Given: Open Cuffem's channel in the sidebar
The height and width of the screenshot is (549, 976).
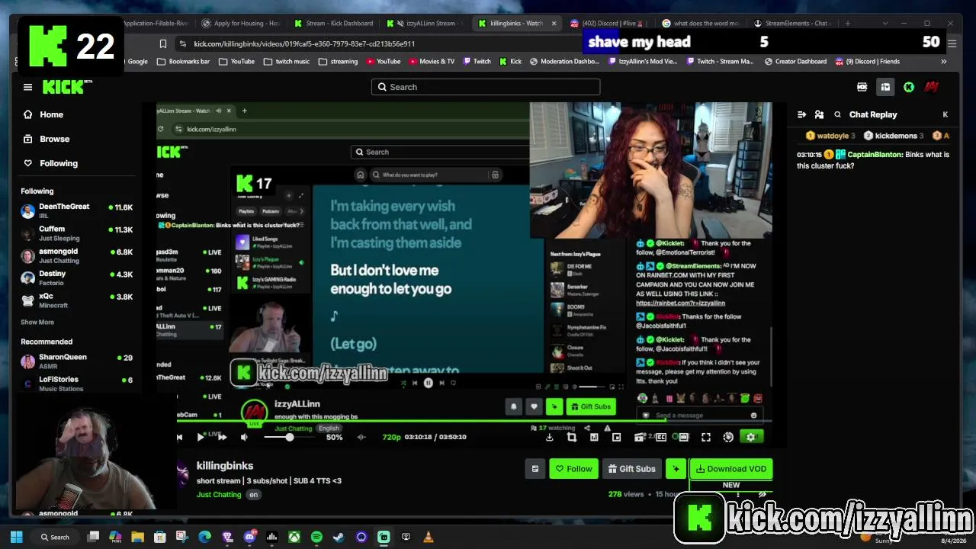Looking at the screenshot, I should click(x=77, y=233).
